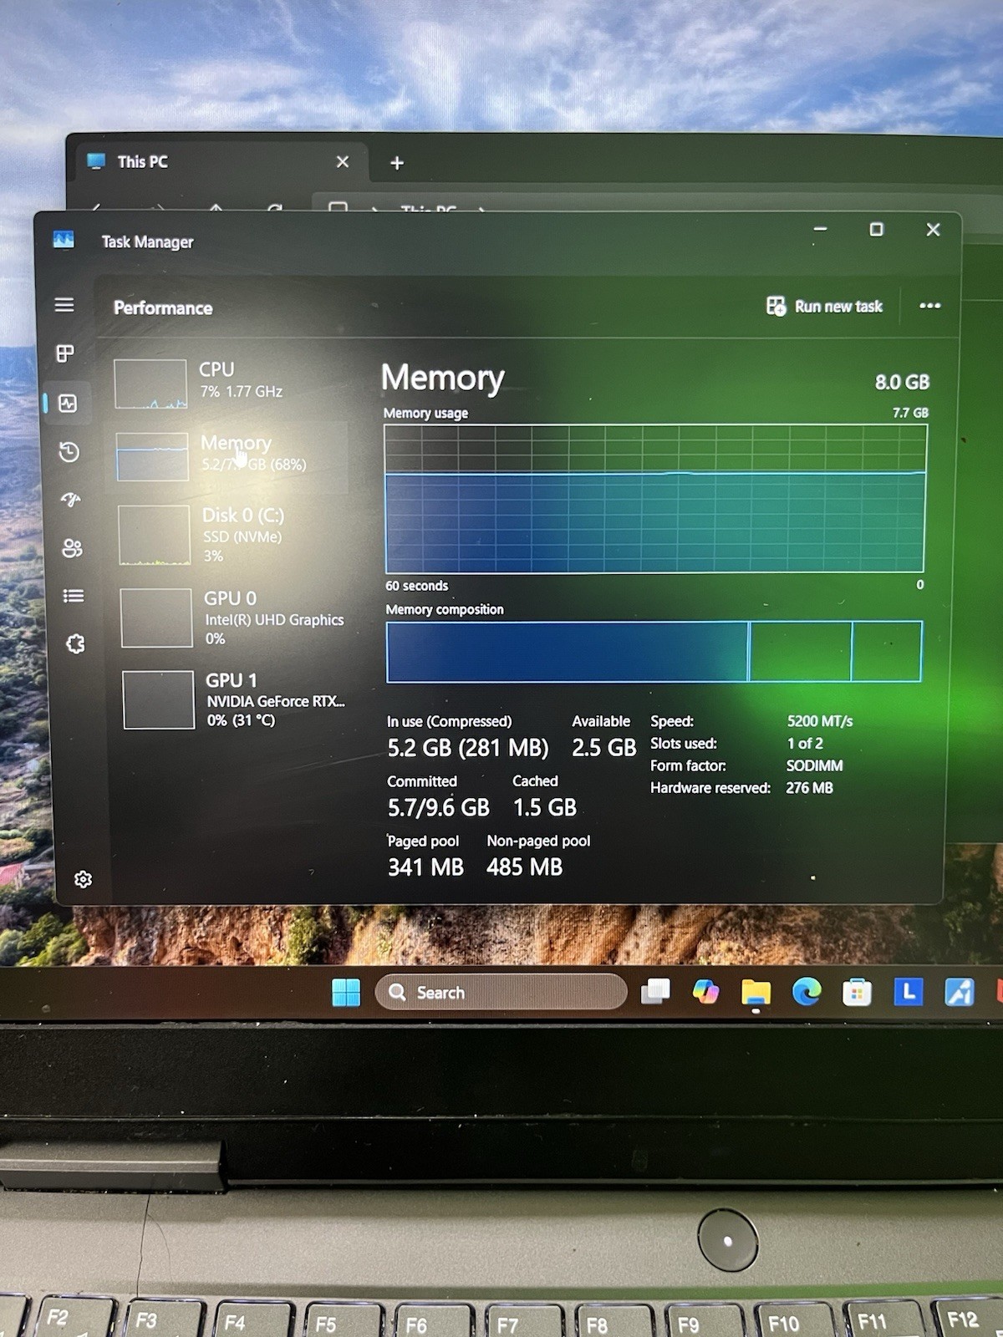Image resolution: width=1003 pixels, height=1337 pixels.
Task: Close the This PC tab in File Explorer
Action: (343, 162)
